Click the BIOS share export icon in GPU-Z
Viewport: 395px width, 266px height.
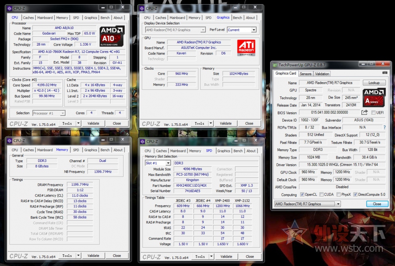364,112
